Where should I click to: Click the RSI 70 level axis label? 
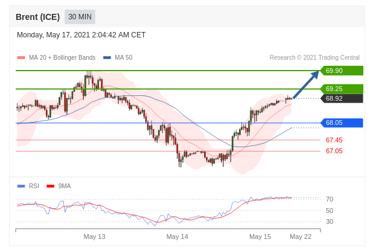(330, 199)
